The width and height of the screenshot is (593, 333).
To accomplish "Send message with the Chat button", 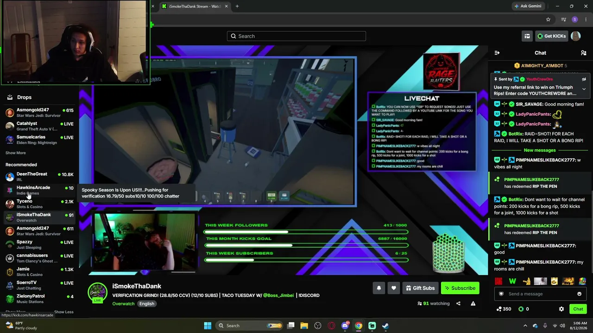I will (578, 309).
